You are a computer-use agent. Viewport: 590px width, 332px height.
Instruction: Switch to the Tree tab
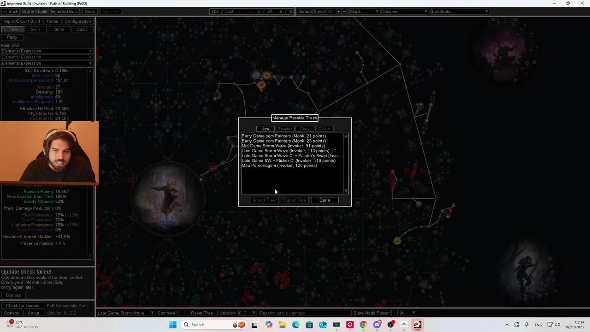pyautogui.click(x=12, y=30)
